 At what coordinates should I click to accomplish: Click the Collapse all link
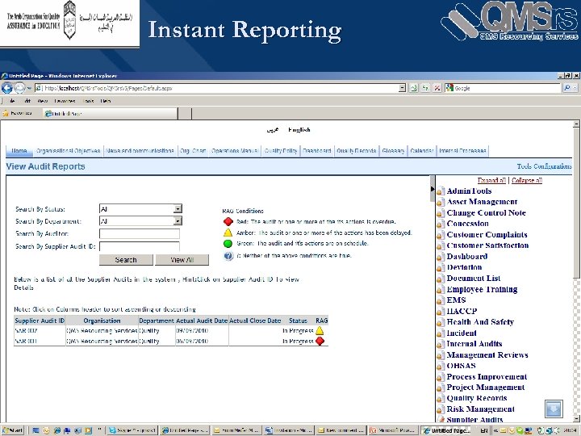(x=527, y=181)
